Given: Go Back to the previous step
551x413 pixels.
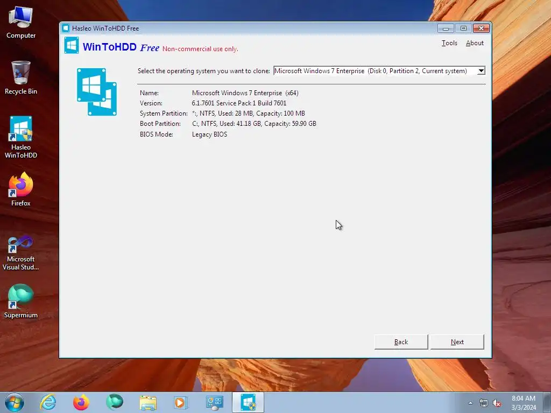Looking at the screenshot, I should coord(401,341).
